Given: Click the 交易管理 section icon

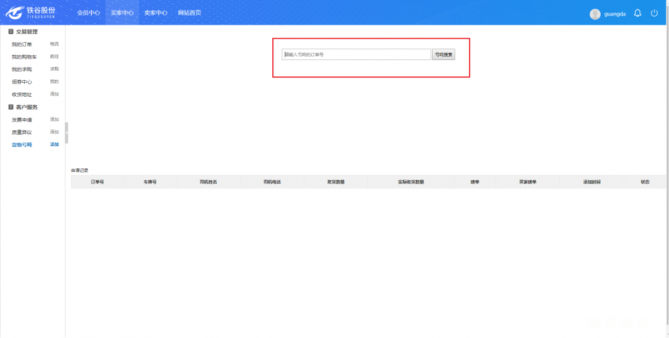Looking at the screenshot, I should 11,31.
